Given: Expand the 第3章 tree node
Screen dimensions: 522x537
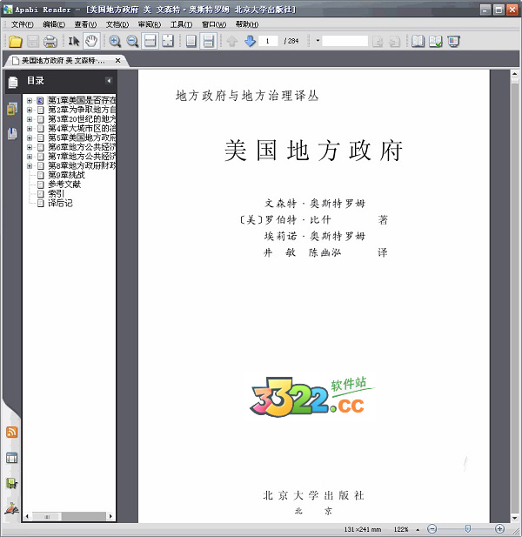Looking at the screenshot, I should (30, 119).
